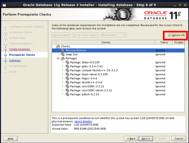The width and height of the screenshot is (189, 143).
Task: Select the Swap Size row
Action: [118, 54]
